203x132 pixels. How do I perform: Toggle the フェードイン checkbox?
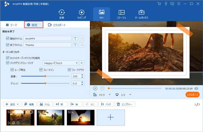point(41,70)
